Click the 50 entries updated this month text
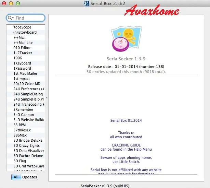This screenshot has height=188, width=210. [x=126, y=72]
